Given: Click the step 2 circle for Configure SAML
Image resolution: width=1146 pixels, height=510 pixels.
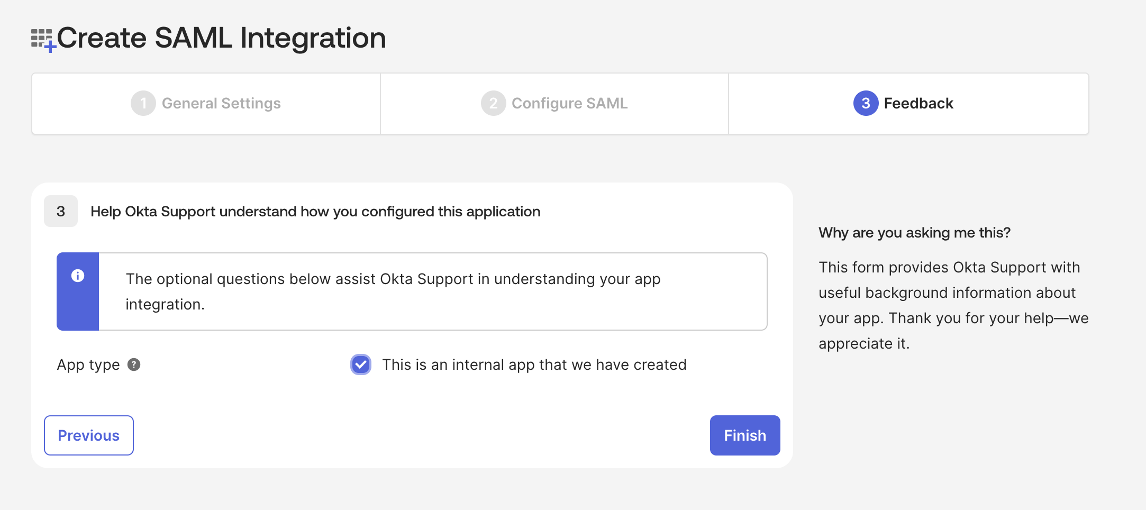Looking at the screenshot, I should (493, 103).
